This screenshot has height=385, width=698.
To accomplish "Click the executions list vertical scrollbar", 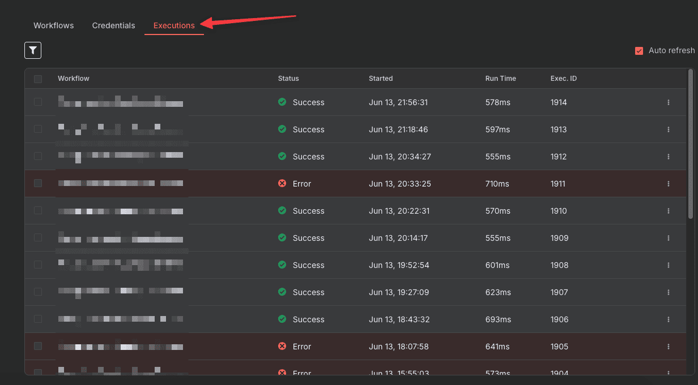I will click(690, 144).
